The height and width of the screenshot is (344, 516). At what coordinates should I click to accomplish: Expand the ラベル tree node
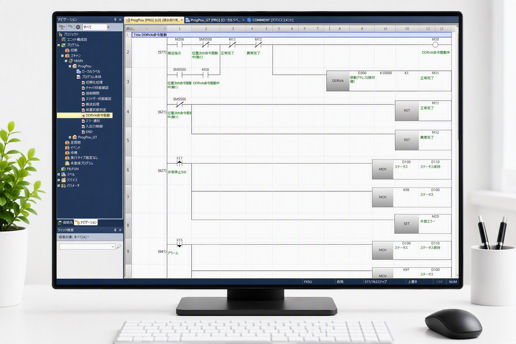click(59, 175)
